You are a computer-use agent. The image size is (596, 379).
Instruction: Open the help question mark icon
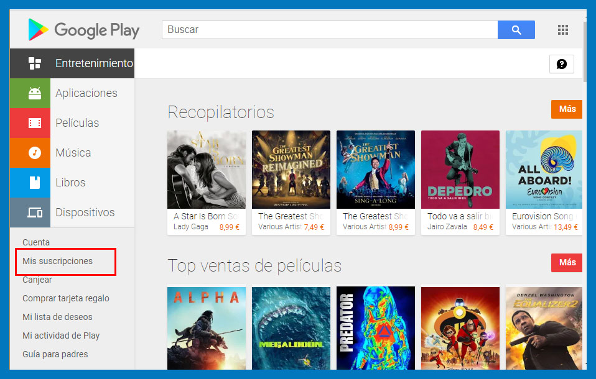point(561,64)
